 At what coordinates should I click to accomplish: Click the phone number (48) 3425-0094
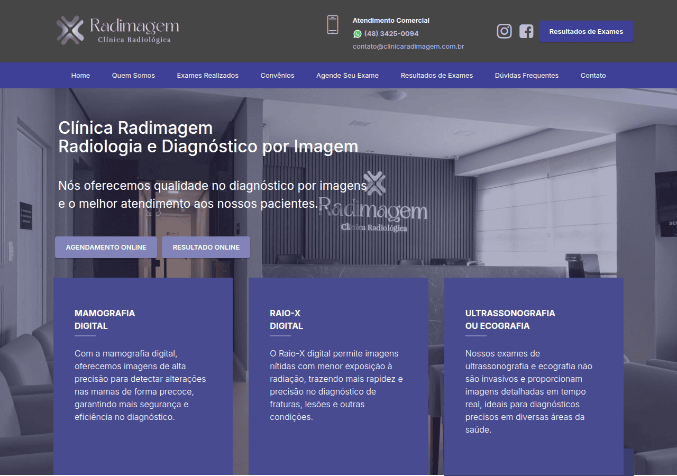pos(391,34)
